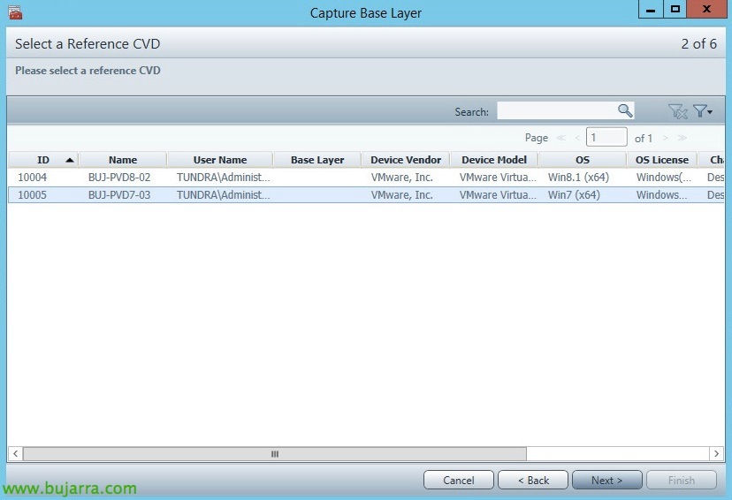Maximize the Capture Base Layer window

click(x=675, y=10)
